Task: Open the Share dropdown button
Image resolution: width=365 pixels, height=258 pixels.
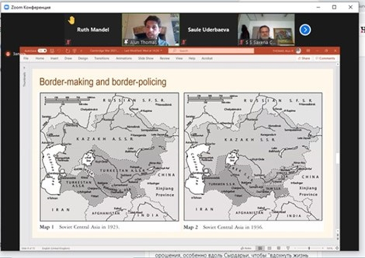Action: pyautogui.click(x=304, y=58)
